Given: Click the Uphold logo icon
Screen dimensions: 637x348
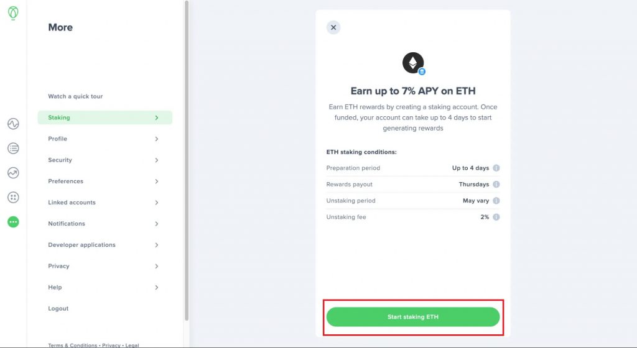Looking at the screenshot, I should (x=13, y=13).
